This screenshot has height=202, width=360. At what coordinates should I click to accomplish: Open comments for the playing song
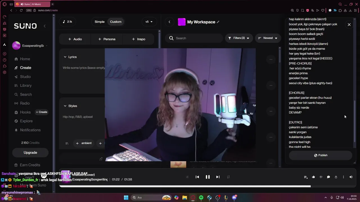pyautogui.click(x=328, y=177)
